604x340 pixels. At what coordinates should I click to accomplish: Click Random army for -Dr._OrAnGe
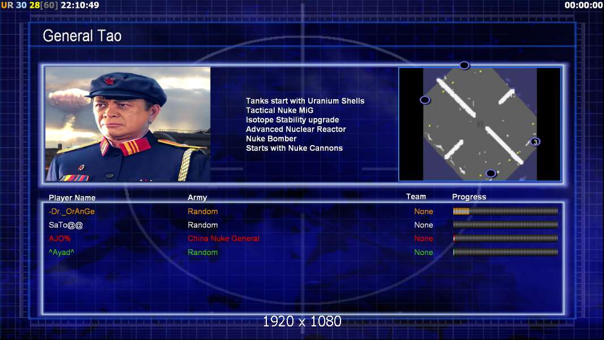coord(203,211)
